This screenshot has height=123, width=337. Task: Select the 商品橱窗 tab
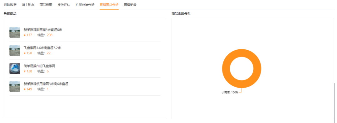(46, 5)
